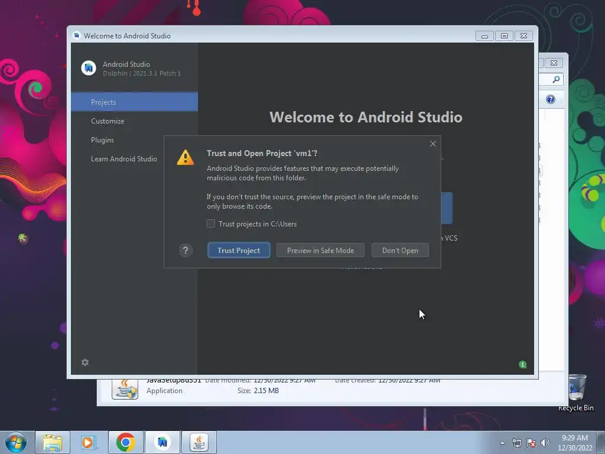Click 'Dolphin | 2021.3.1 Patch 1' version text

pos(142,73)
